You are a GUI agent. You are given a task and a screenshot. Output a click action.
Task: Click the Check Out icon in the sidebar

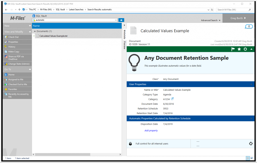6,37
